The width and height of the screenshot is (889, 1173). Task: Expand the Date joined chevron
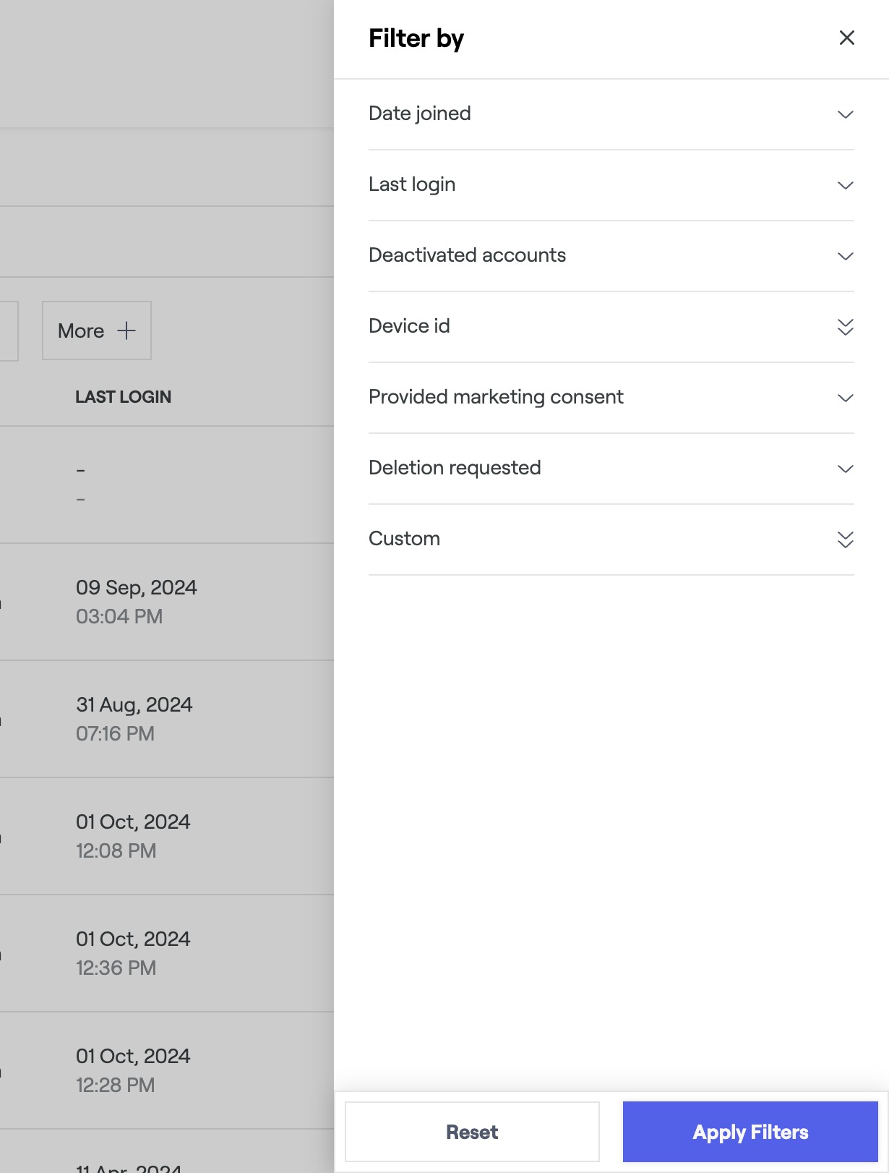click(845, 114)
